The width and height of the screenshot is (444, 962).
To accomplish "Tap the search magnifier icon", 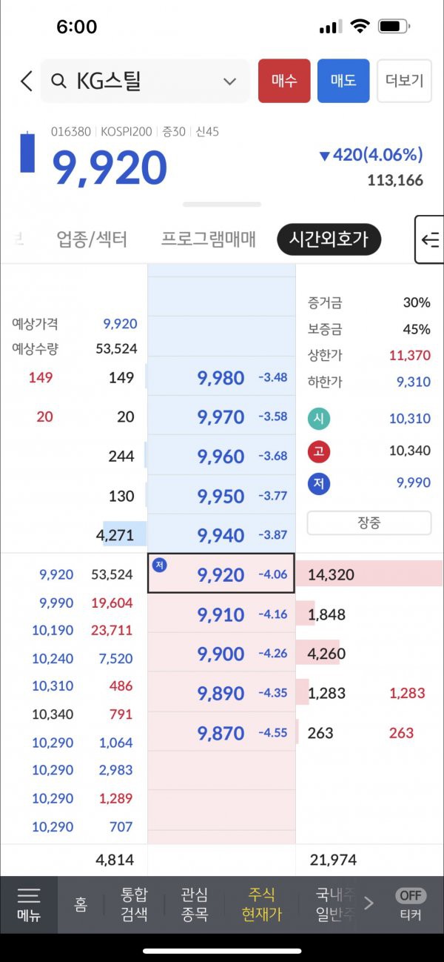I will click(x=58, y=81).
